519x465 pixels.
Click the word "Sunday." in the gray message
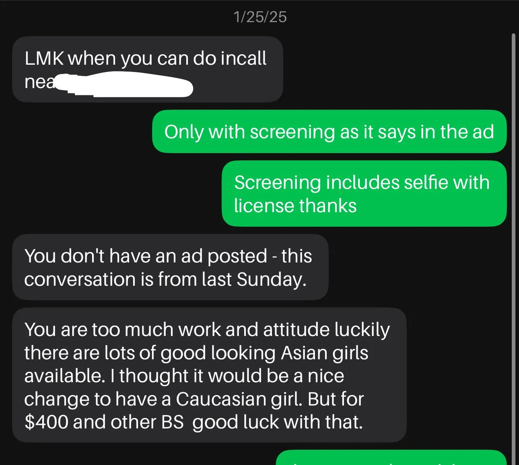click(x=272, y=279)
